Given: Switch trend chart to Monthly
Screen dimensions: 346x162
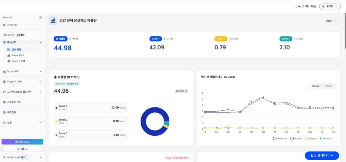Looking at the screenshot, I should click(x=316, y=86).
